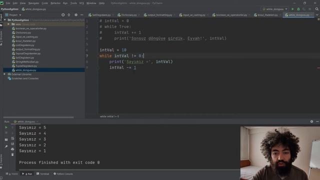This screenshot has width=320, height=180.
Task: Click restore layout icon in Run panel
Action: (6, 139)
